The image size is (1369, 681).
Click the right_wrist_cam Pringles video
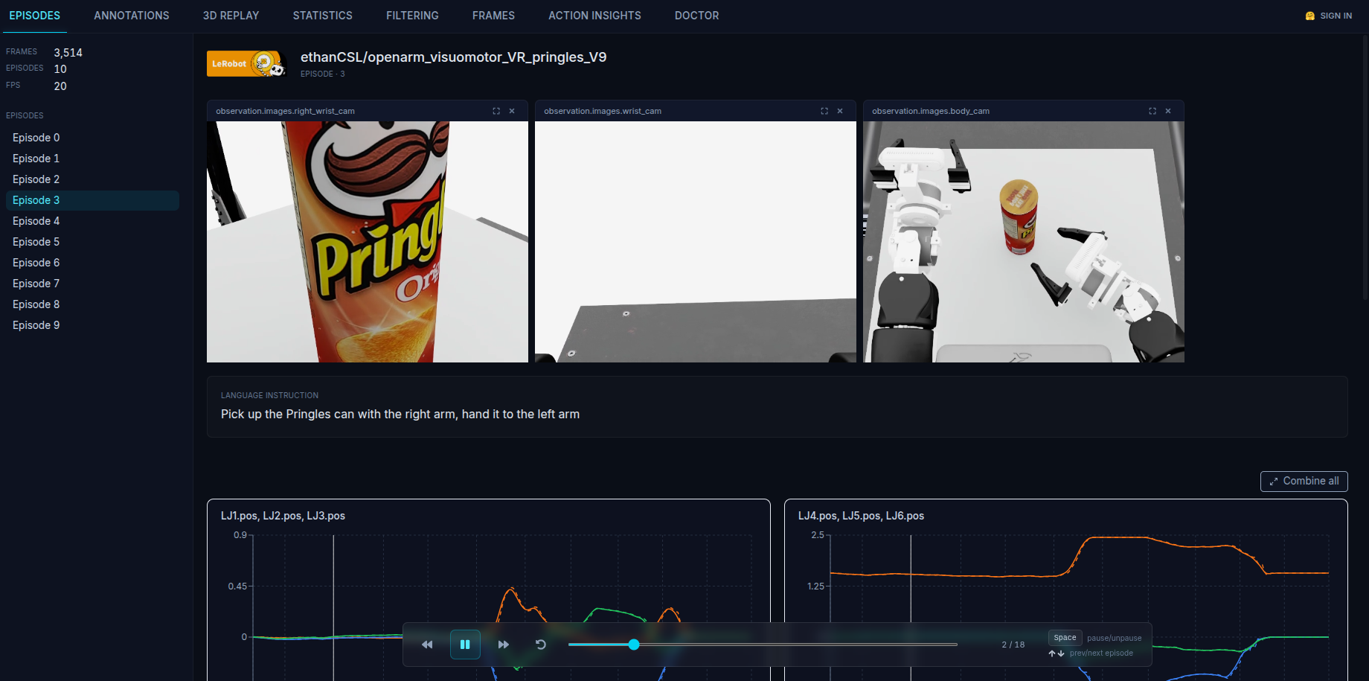(368, 242)
